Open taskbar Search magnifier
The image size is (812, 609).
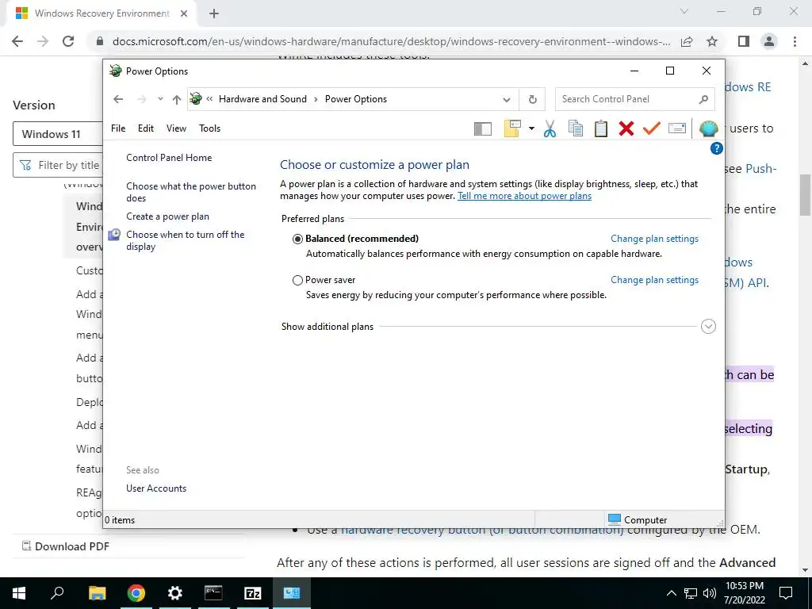[57, 593]
